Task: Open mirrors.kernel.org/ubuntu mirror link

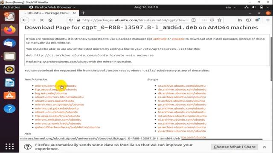Action: [56, 86]
